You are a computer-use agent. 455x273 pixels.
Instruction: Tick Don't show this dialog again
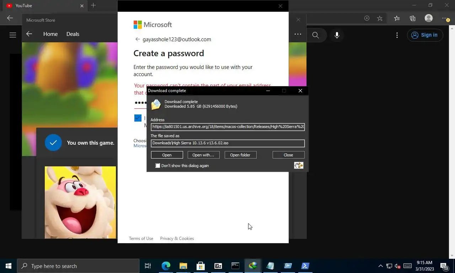tap(158, 166)
